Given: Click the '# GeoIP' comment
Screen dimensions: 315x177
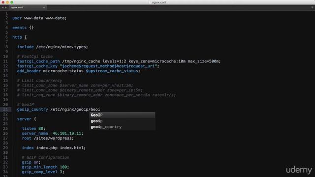Looking at the screenshot, I should [26, 105].
